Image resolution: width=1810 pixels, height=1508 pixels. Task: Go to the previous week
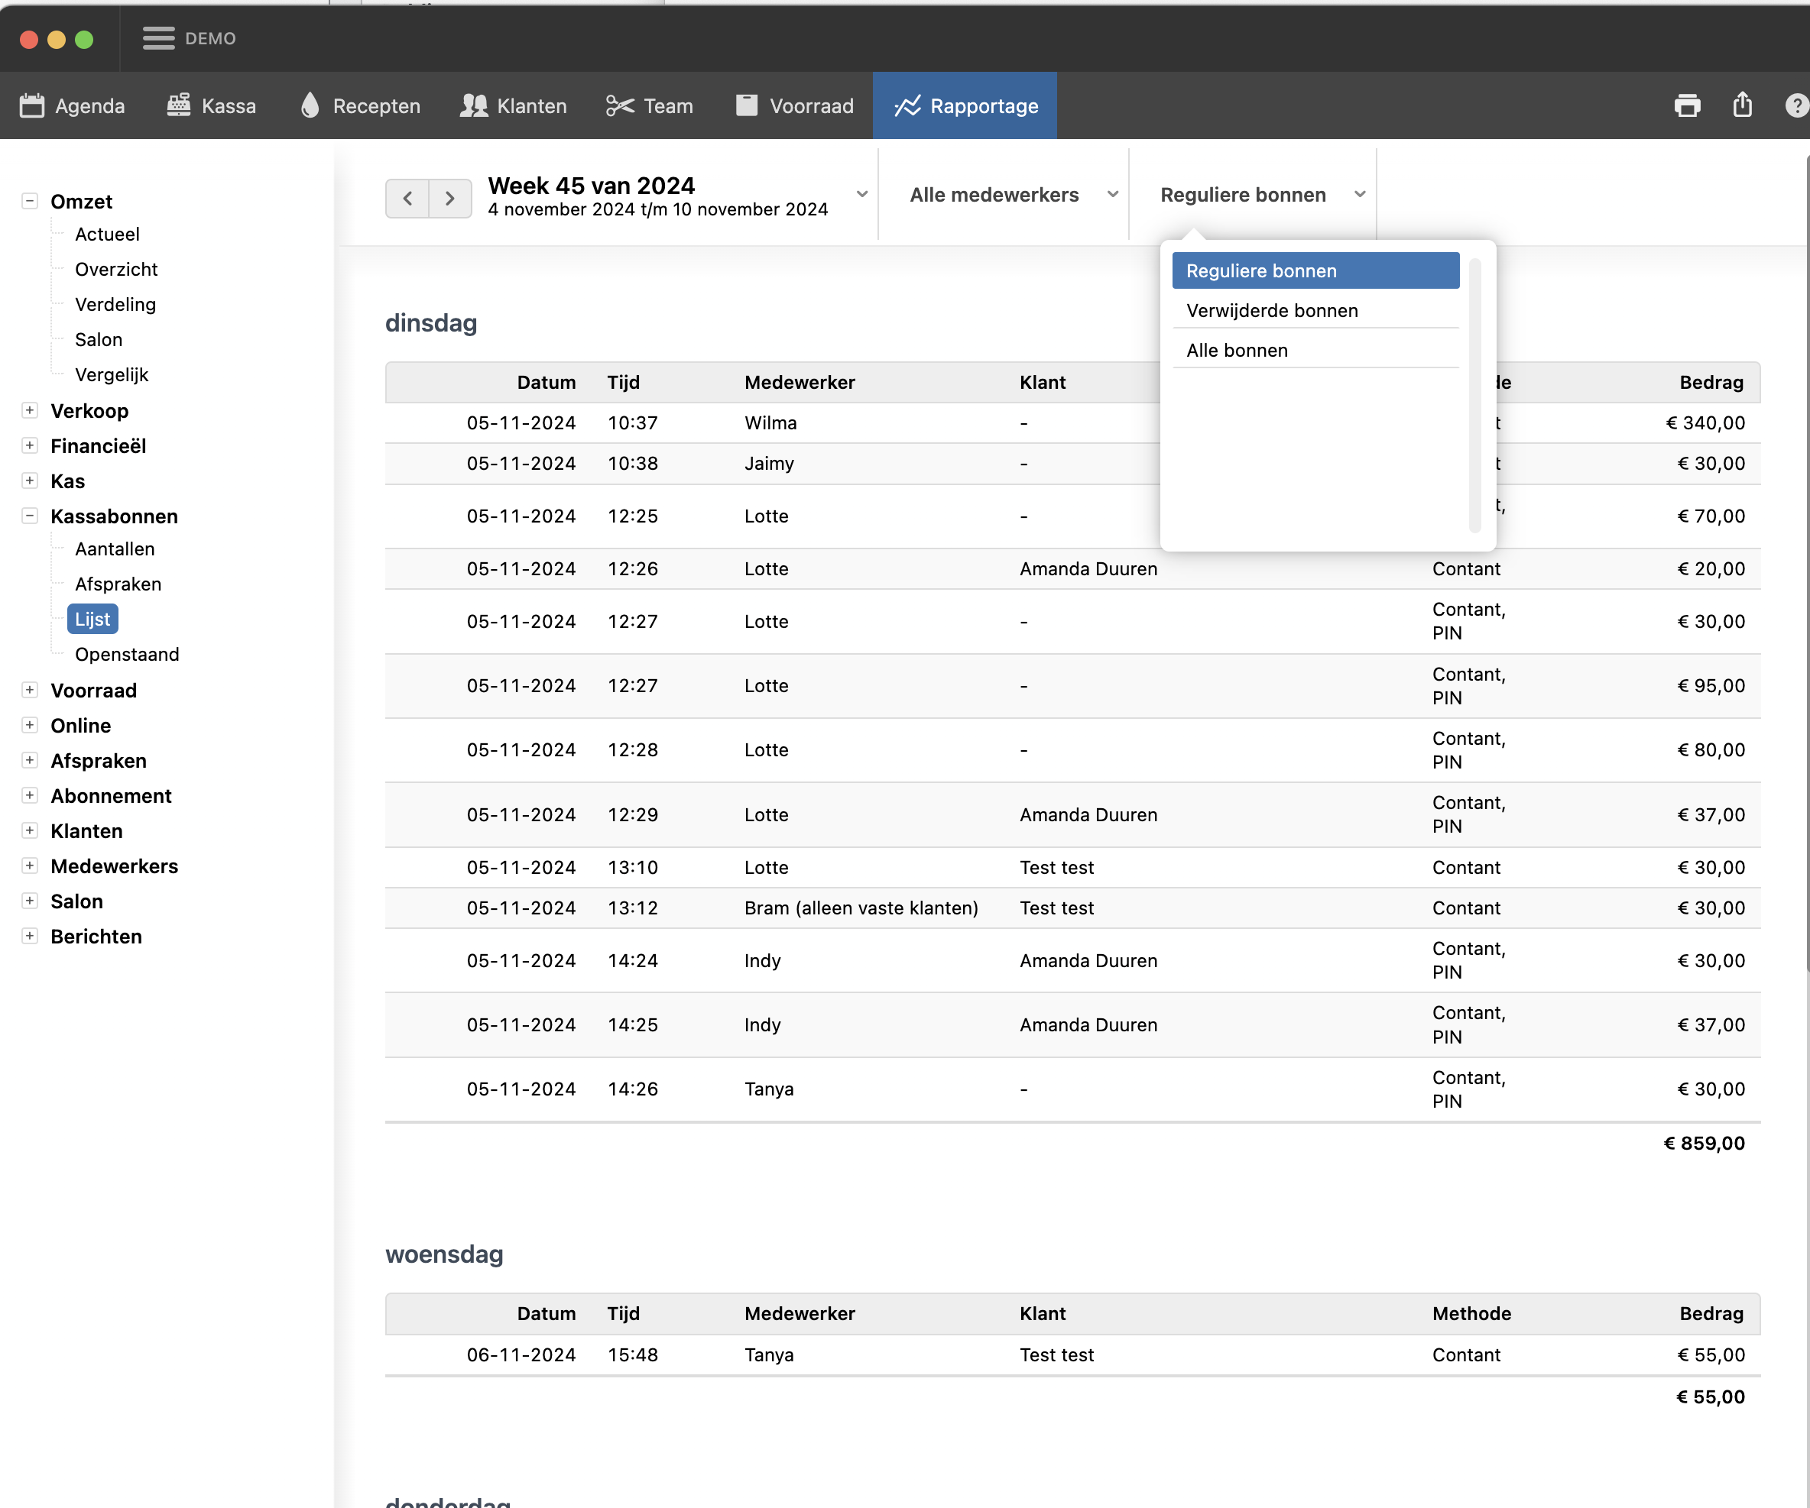click(407, 198)
